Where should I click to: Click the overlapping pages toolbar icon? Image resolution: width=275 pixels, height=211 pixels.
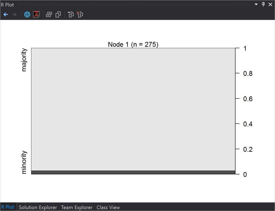tap(58, 15)
